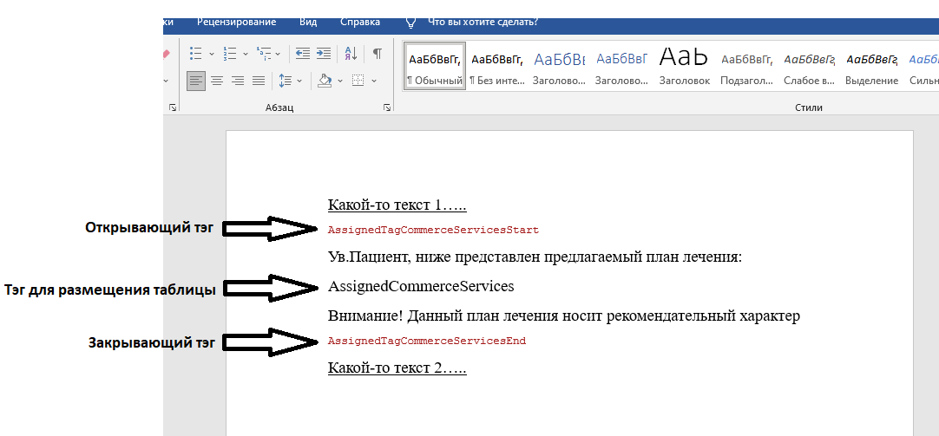939x436 pixels.
Task: Sort text with the А-Я sort icon
Action: click(351, 53)
